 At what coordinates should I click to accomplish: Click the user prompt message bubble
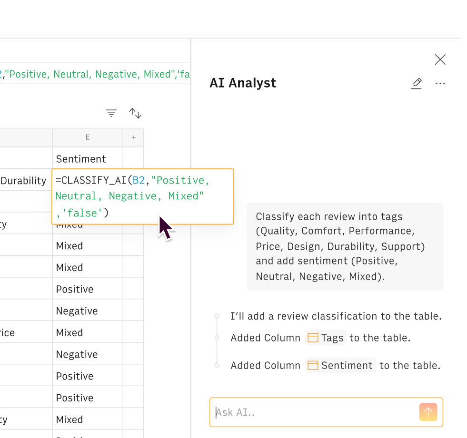(x=345, y=246)
